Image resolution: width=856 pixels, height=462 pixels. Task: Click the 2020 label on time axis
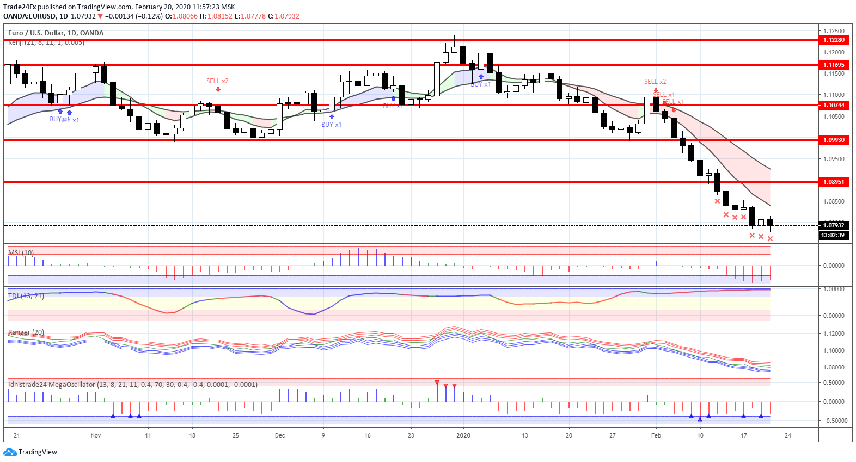[x=463, y=435]
